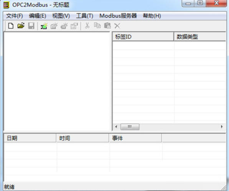This screenshot has width=229, height=191.
Task: Click the 时间 column header
Action: tap(82, 138)
